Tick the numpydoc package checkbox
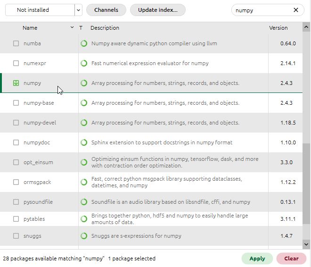The height and width of the screenshot is (267, 311). tap(16, 142)
